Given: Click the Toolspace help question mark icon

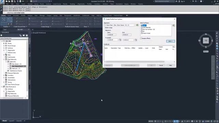Looking at the screenshot, I should click(x=27, y=36).
